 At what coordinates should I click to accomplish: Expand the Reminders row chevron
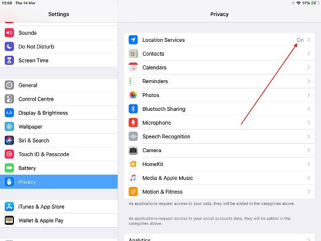309,81
